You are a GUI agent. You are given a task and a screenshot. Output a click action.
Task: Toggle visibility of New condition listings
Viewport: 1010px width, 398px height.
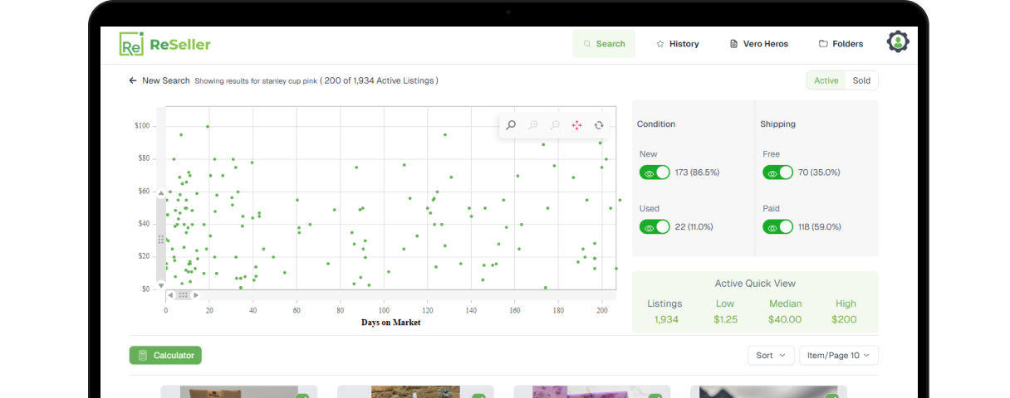[655, 172]
